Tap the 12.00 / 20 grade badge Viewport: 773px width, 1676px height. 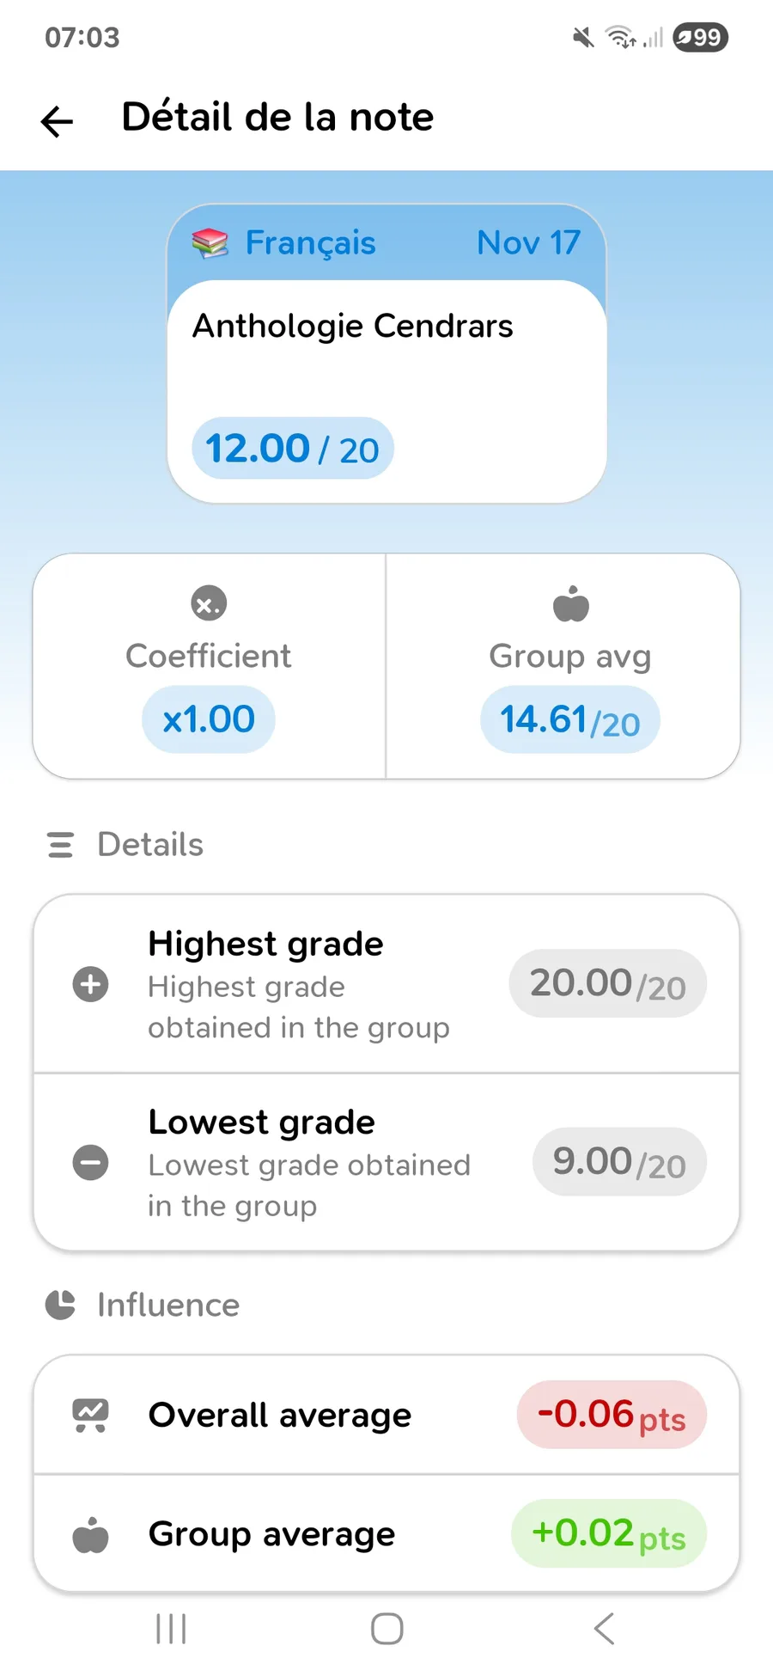coord(293,449)
